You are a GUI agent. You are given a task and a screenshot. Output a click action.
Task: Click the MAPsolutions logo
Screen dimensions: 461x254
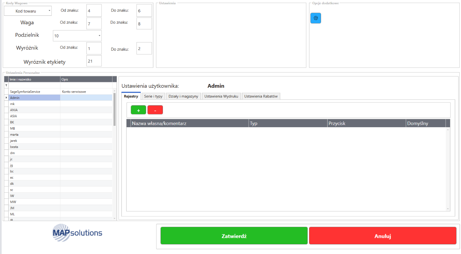pyautogui.click(x=77, y=233)
